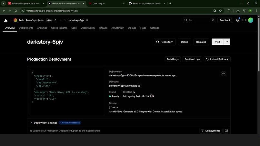This screenshot has width=260, height=146.
Task: Open the notifications bell
Action: 237,20
